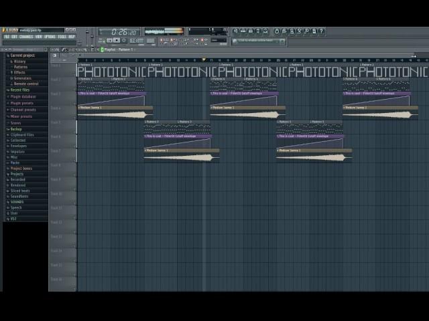
Task: Select first Filter01 Cutoff envelope automation clip
Action: (112, 98)
